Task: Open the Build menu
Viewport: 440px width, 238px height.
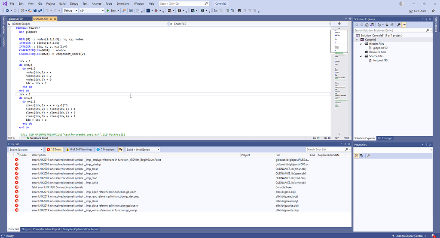Action: coord(62,3)
